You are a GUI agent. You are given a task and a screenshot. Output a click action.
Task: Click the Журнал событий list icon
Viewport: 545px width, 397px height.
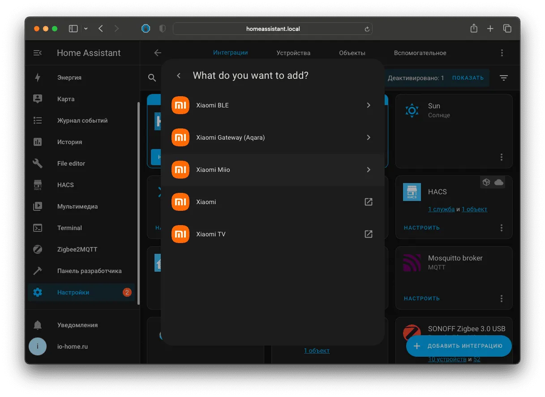pos(38,120)
